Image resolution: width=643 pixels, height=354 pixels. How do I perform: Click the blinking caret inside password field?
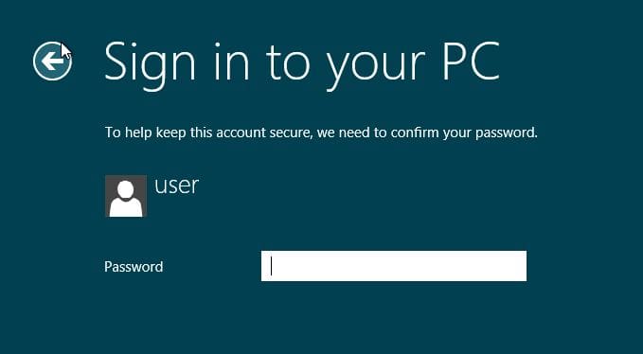click(x=271, y=266)
